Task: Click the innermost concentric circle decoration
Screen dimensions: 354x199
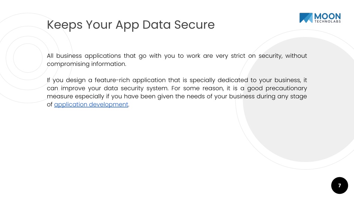Action: 28,58
